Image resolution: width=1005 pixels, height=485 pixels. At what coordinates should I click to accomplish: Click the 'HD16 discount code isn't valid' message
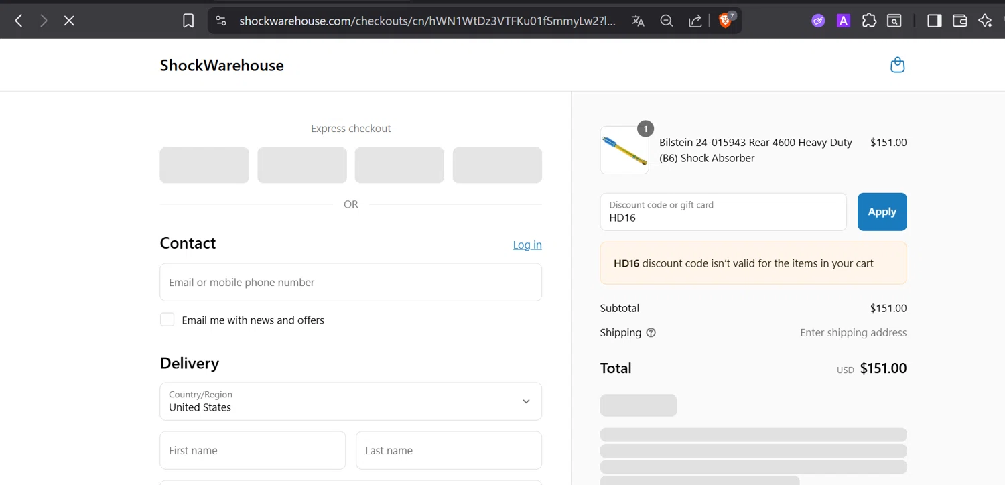pyautogui.click(x=753, y=263)
